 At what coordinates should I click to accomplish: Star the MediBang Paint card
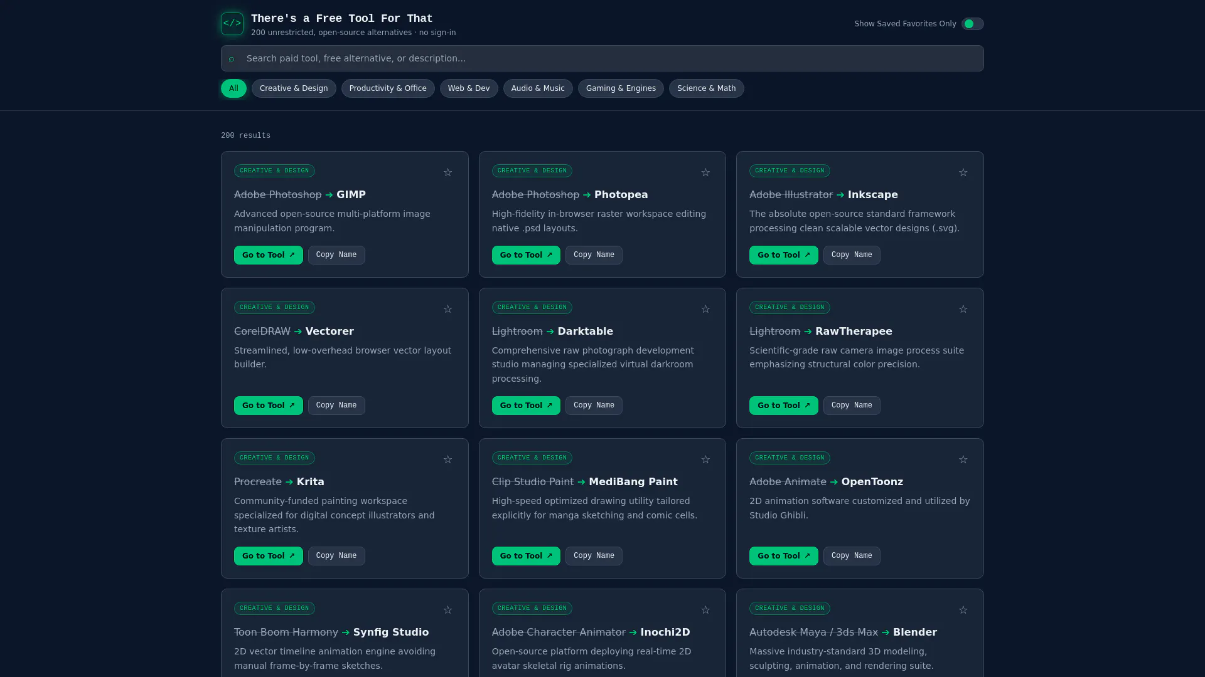[705, 459]
